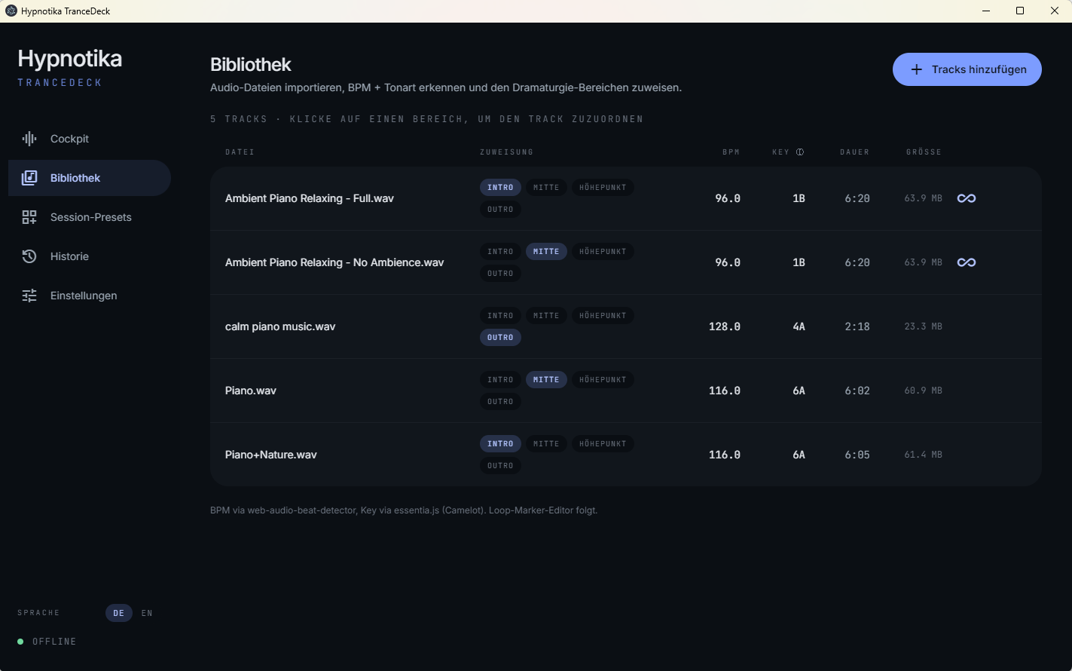Screen dimensions: 1072x671
Task: Switch language to EN
Action: click(147, 613)
